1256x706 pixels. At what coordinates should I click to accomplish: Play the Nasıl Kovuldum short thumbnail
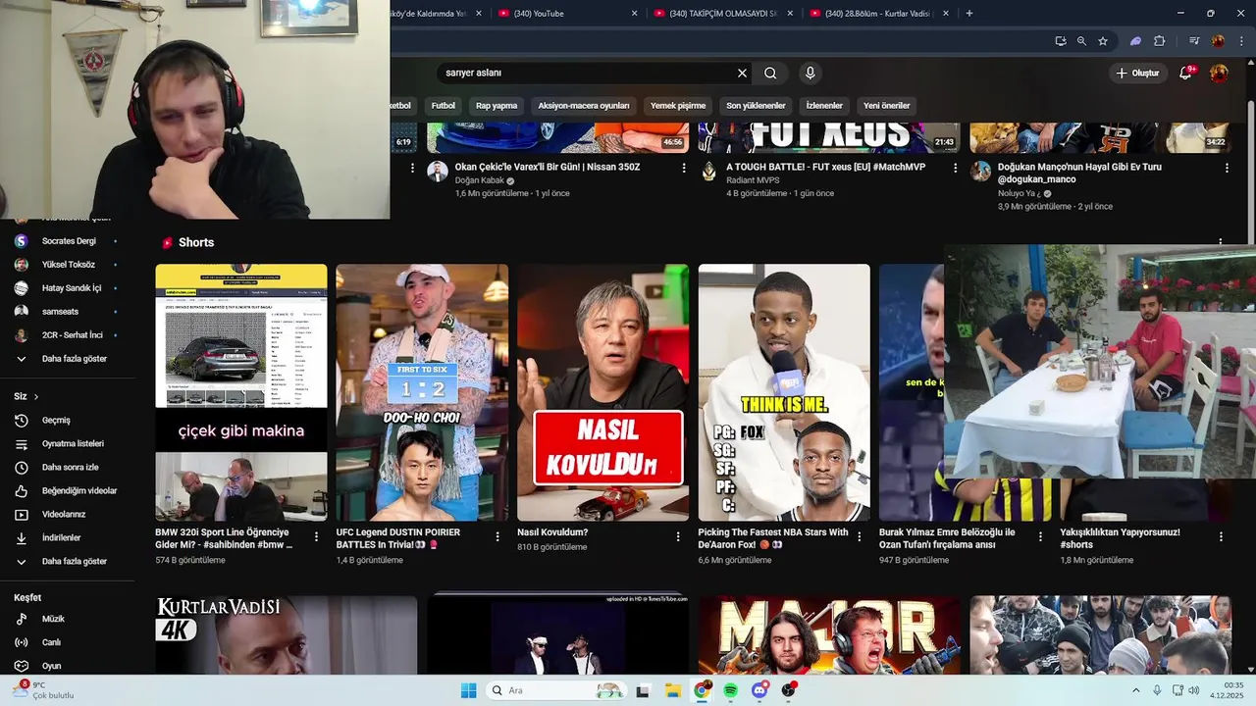tap(602, 392)
